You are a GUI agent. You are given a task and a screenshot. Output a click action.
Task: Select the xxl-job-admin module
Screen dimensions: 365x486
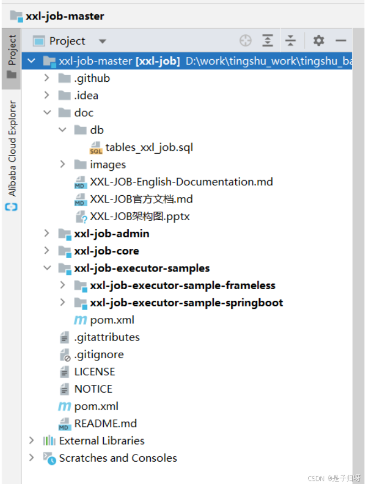pyautogui.click(x=112, y=234)
